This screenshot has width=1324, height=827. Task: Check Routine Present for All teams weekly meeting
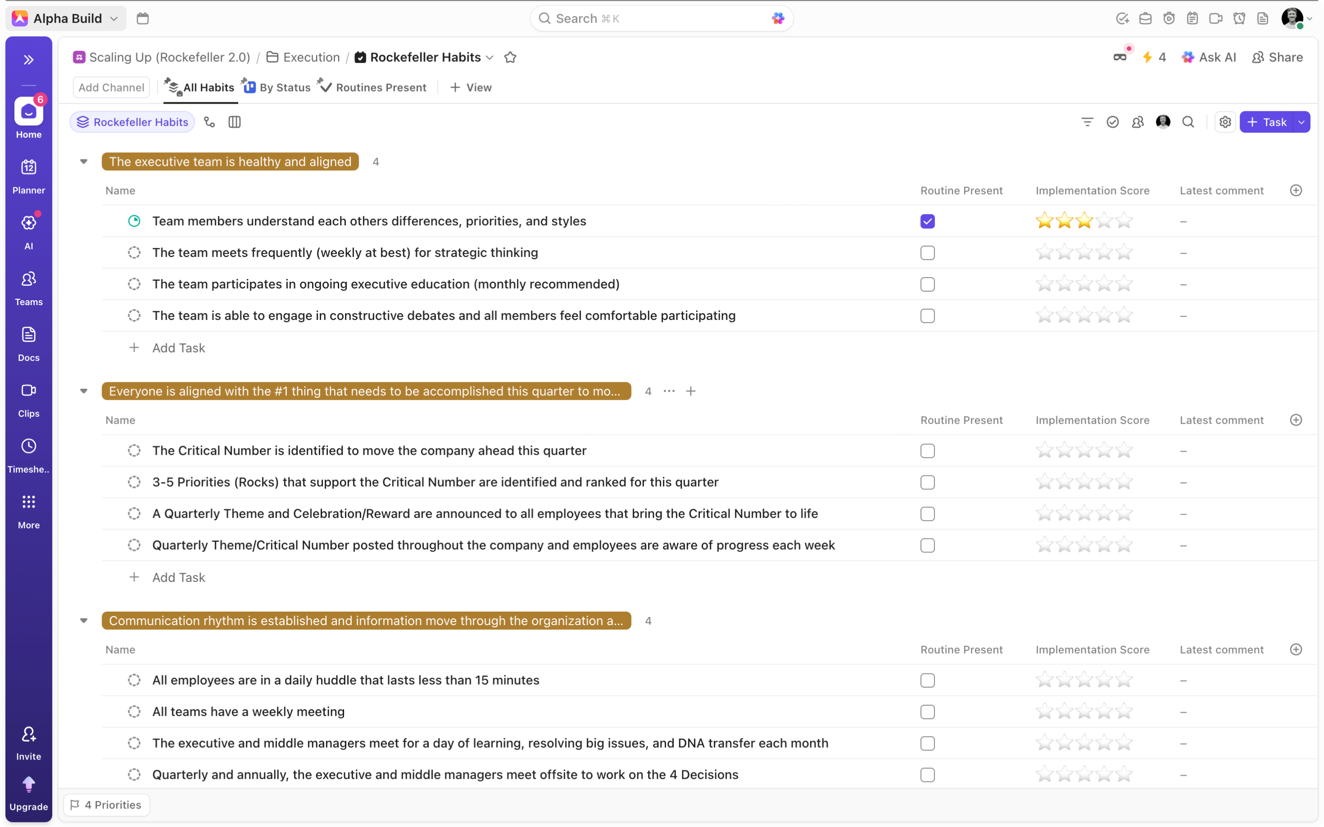point(927,712)
